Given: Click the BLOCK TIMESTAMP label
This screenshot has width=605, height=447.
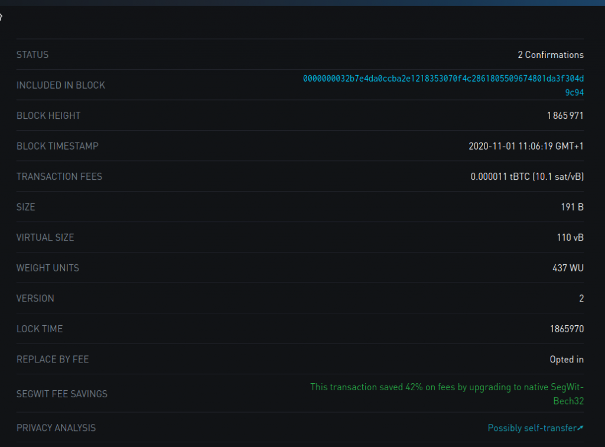Looking at the screenshot, I should 57,146.
